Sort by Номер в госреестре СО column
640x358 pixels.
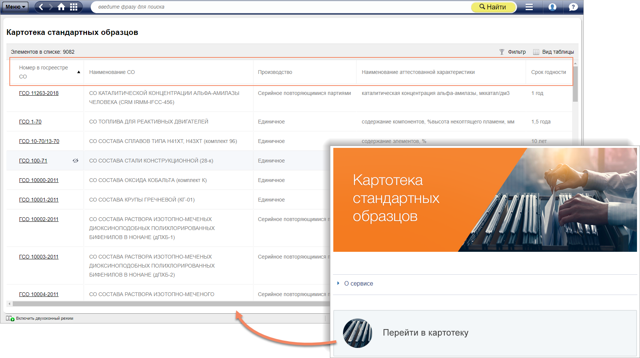[43, 72]
